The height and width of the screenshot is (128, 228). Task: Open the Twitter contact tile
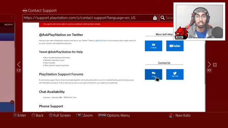pyautogui.click(x=175, y=74)
